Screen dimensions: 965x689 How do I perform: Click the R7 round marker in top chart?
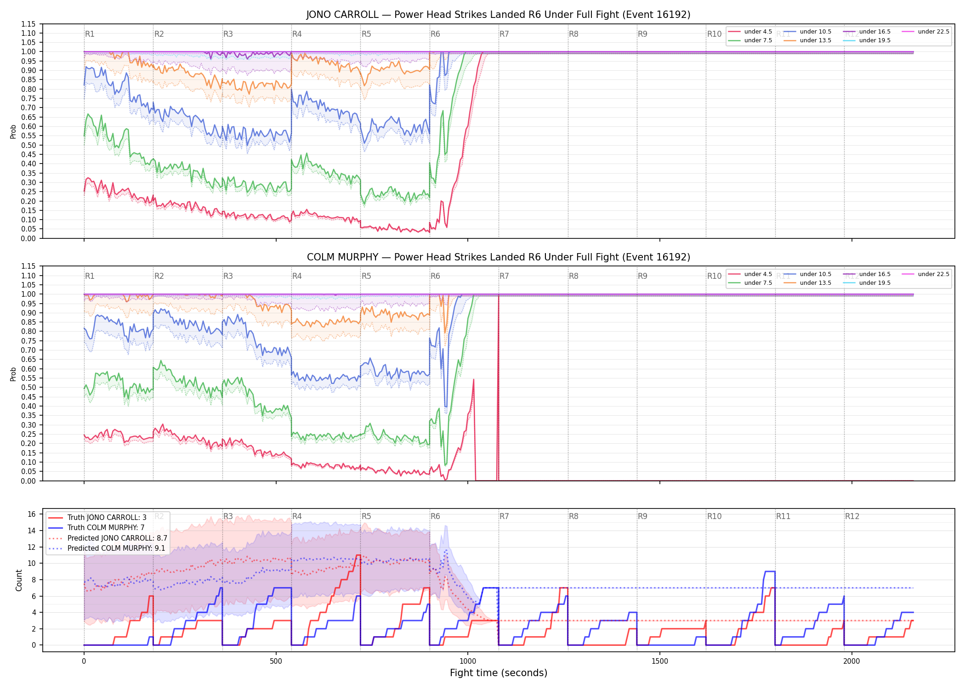click(x=504, y=34)
